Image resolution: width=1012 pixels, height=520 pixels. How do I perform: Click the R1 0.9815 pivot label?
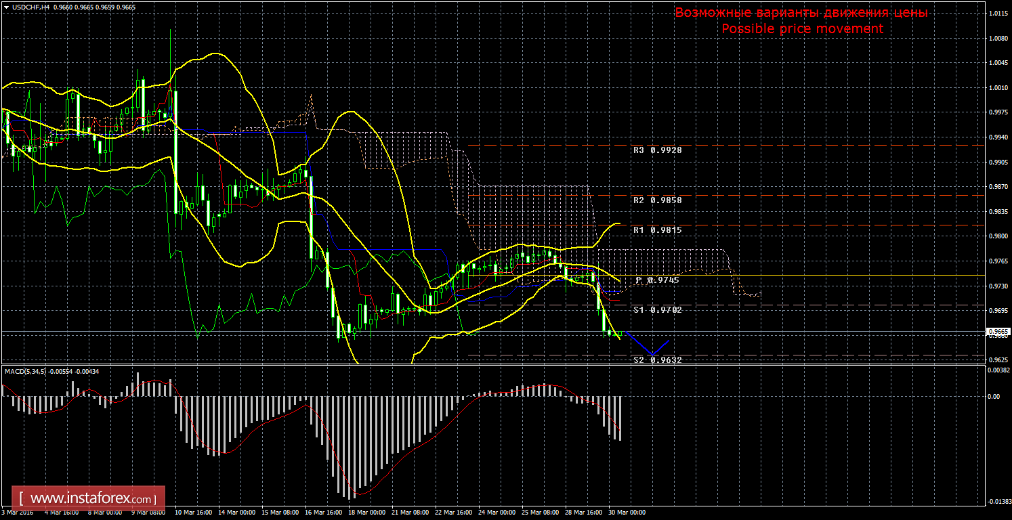click(658, 230)
